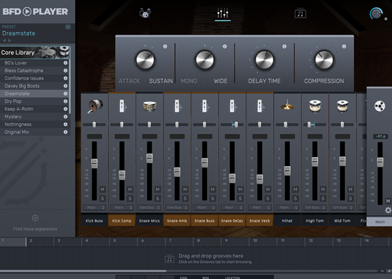
Task: Click the info icon beside 80's Lover
Action: click(65, 63)
